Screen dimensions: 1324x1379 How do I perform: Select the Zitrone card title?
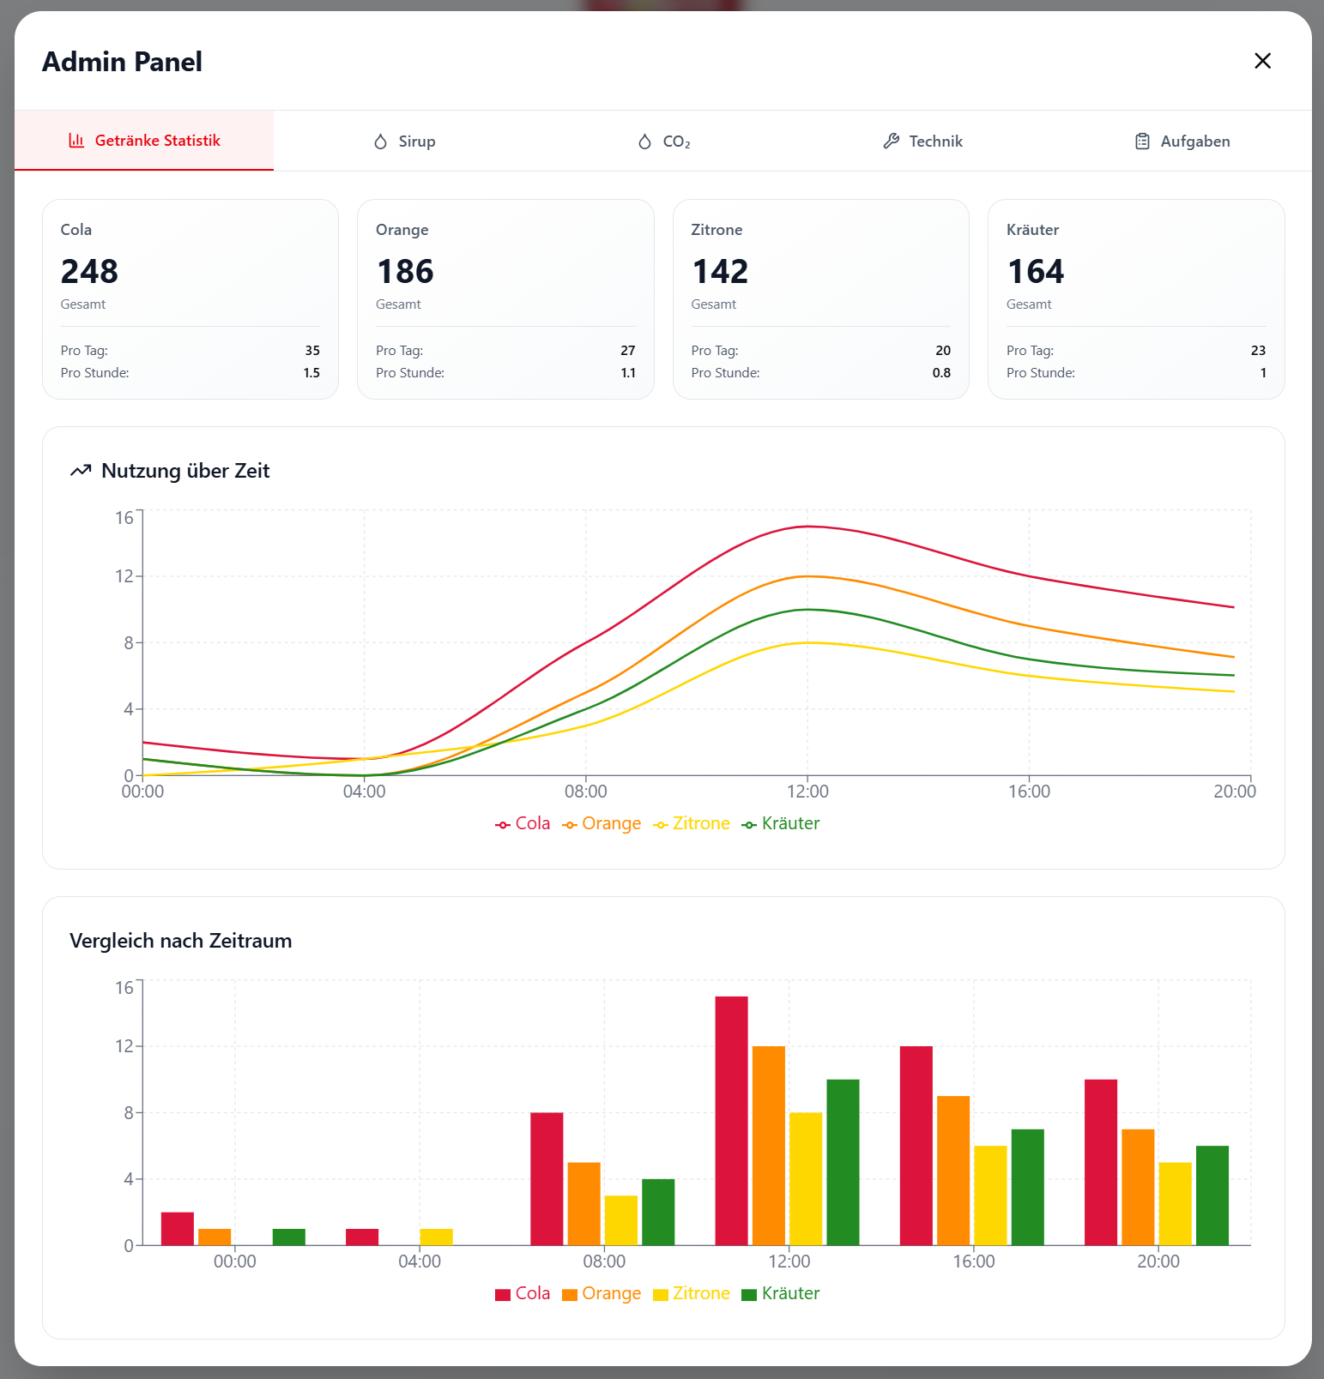(x=717, y=230)
